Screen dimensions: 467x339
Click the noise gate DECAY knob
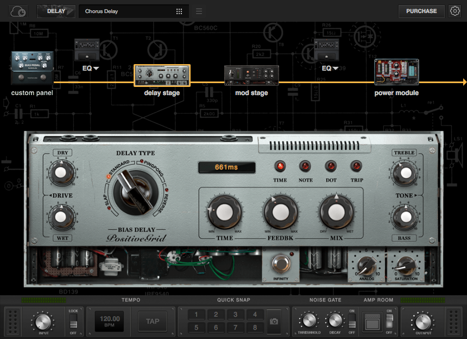pyautogui.click(x=335, y=321)
